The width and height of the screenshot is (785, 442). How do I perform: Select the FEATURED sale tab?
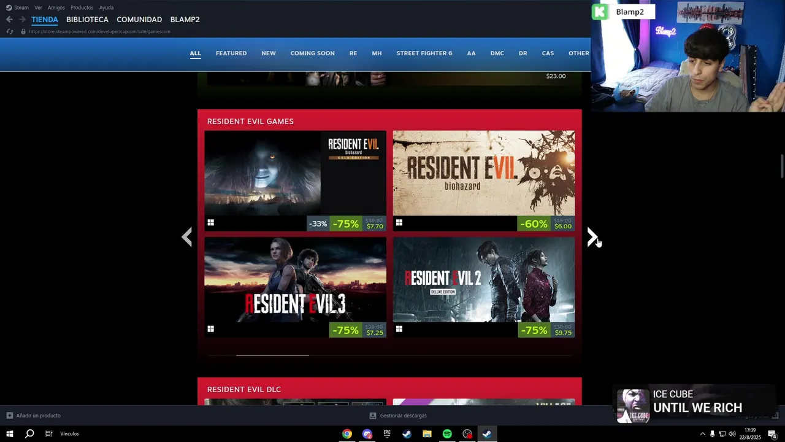231,53
